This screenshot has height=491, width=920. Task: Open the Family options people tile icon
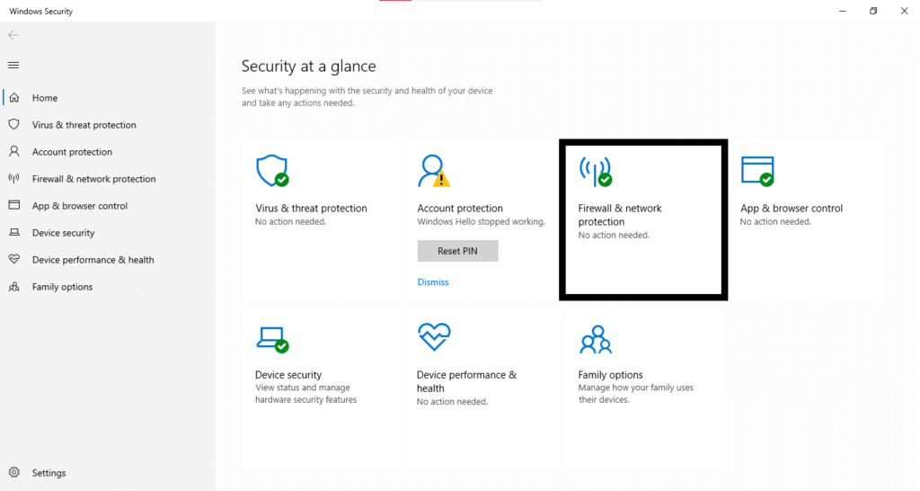click(x=595, y=340)
